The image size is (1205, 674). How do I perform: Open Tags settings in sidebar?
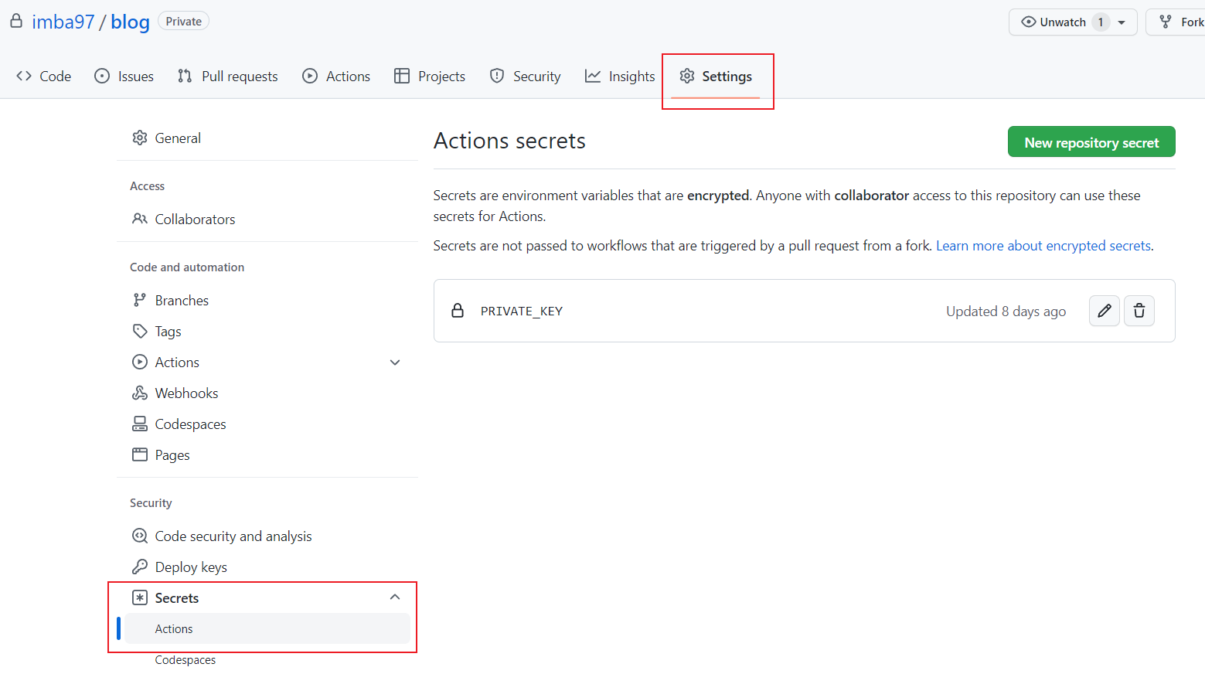168,332
